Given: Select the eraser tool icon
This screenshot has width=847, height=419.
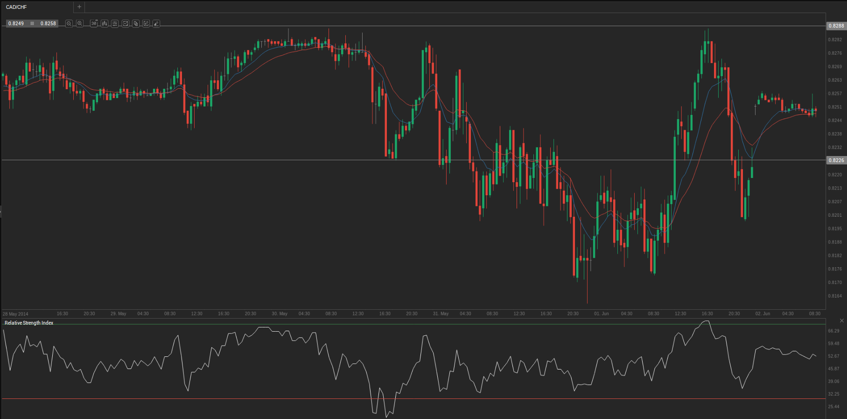Looking at the screenshot, I should [156, 23].
